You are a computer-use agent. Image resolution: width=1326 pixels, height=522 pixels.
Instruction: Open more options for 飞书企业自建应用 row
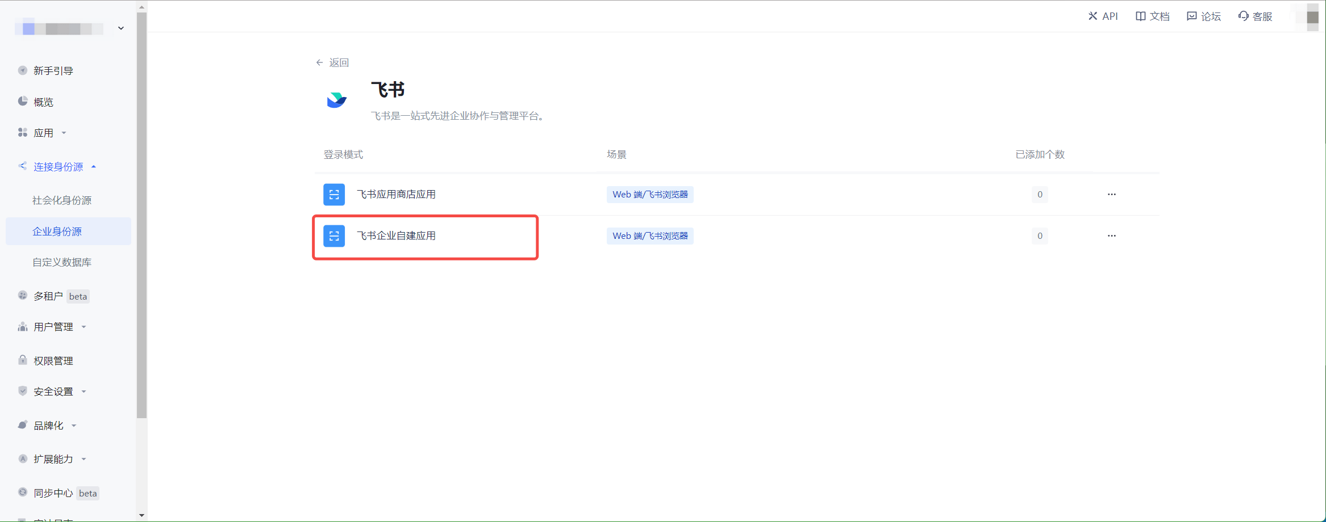pyautogui.click(x=1111, y=236)
